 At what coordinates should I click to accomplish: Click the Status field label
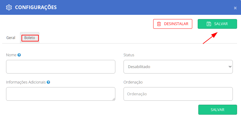[129, 55]
